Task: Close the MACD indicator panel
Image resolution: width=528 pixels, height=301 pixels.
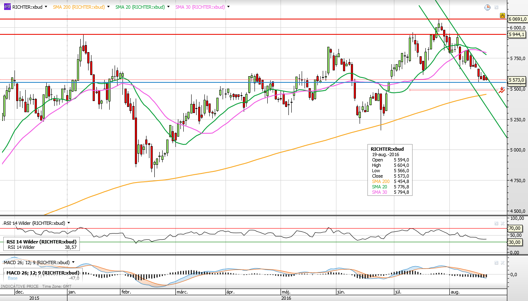Action: click(502, 262)
